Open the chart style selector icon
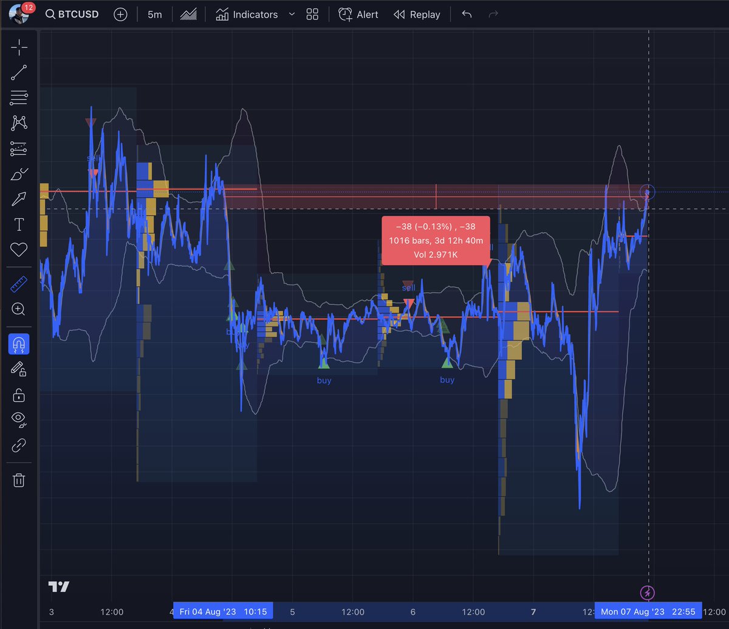Viewport: 729px width, 629px height. 189,15
